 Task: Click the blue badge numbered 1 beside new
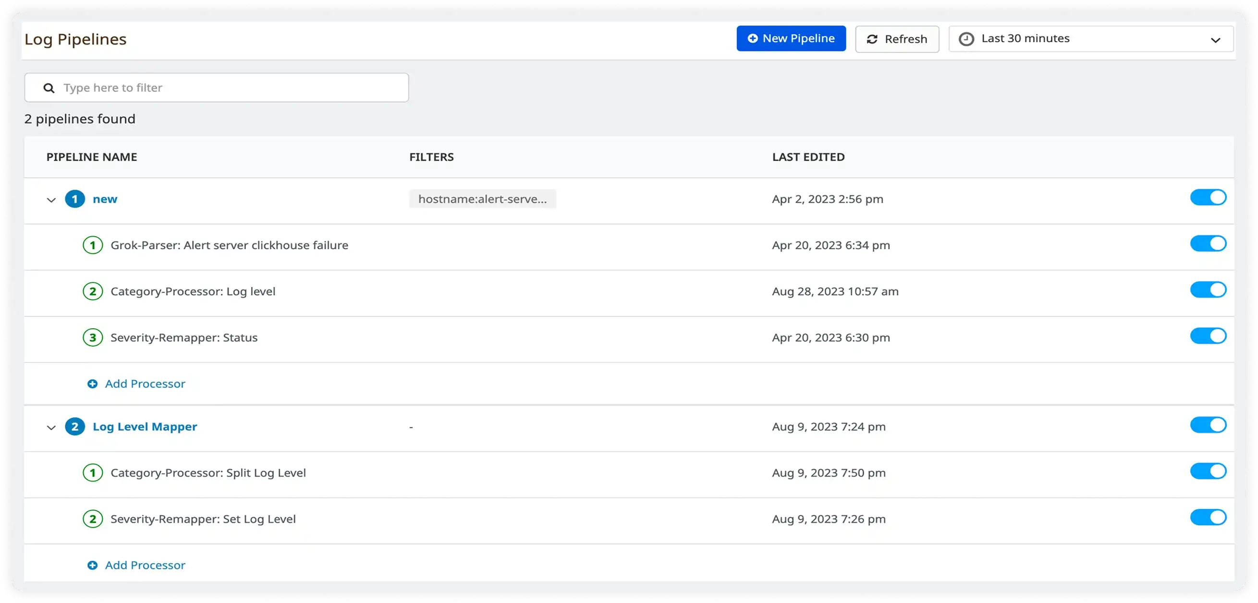click(75, 199)
